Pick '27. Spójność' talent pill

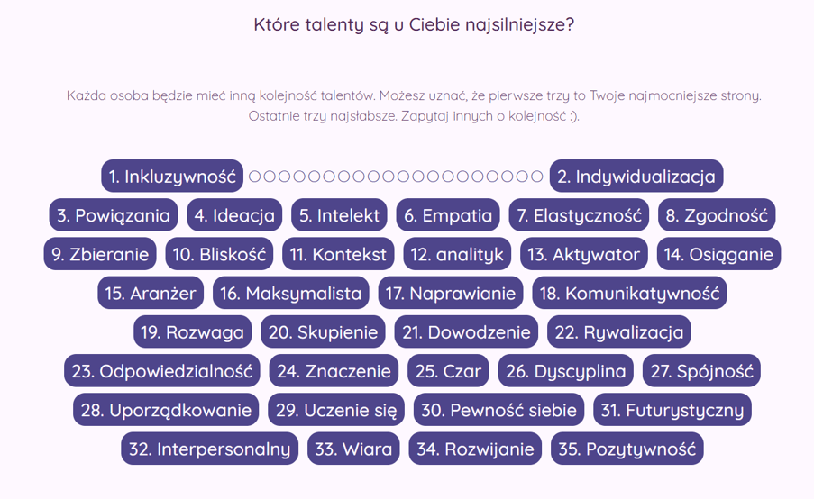point(701,371)
